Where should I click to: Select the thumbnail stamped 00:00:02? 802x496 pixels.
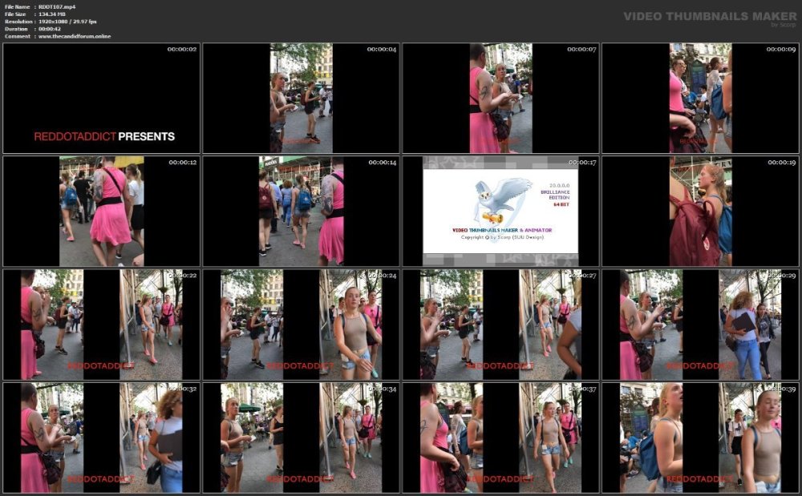pos(101,98)
